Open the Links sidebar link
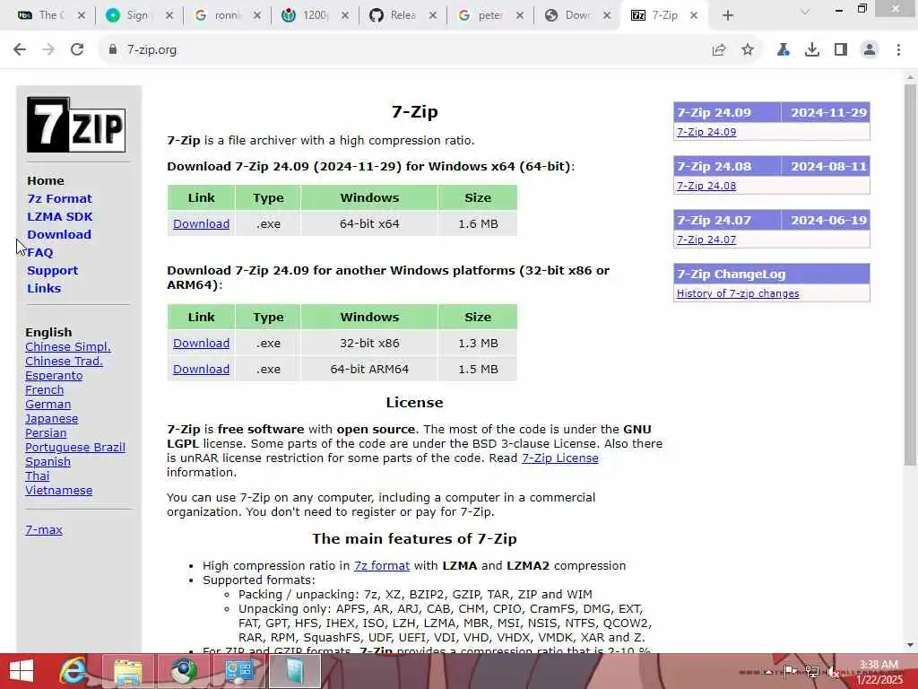 click(44, 288)
